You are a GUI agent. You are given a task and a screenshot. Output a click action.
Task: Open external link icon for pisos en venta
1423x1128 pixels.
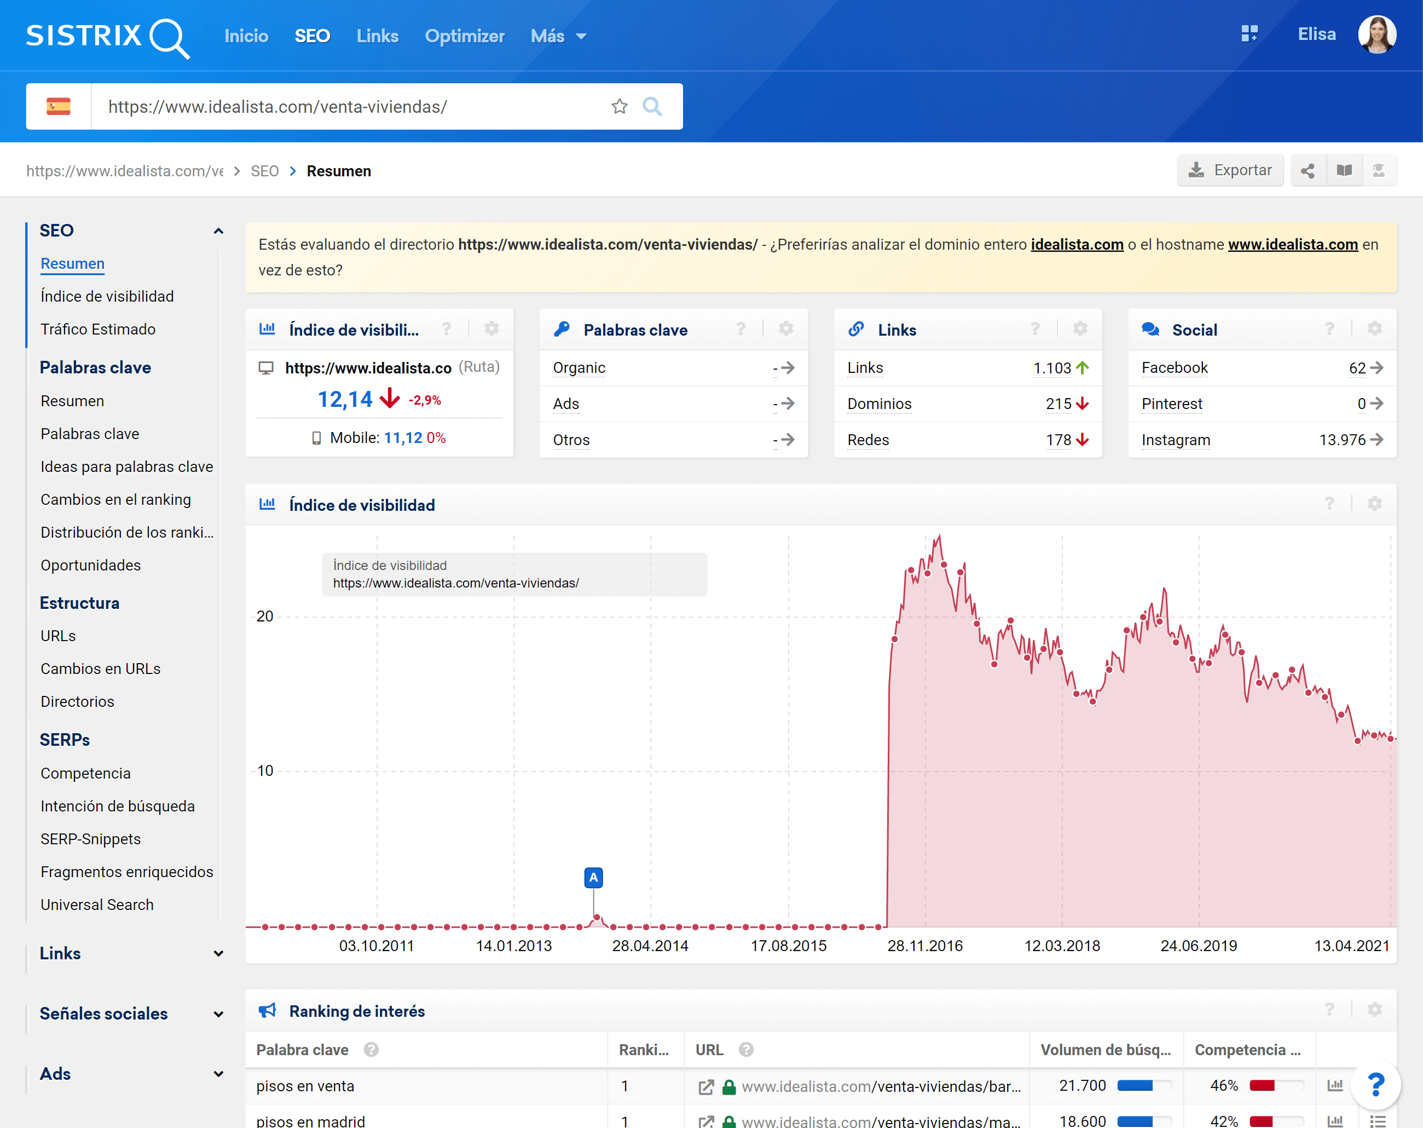point(706,1086)
